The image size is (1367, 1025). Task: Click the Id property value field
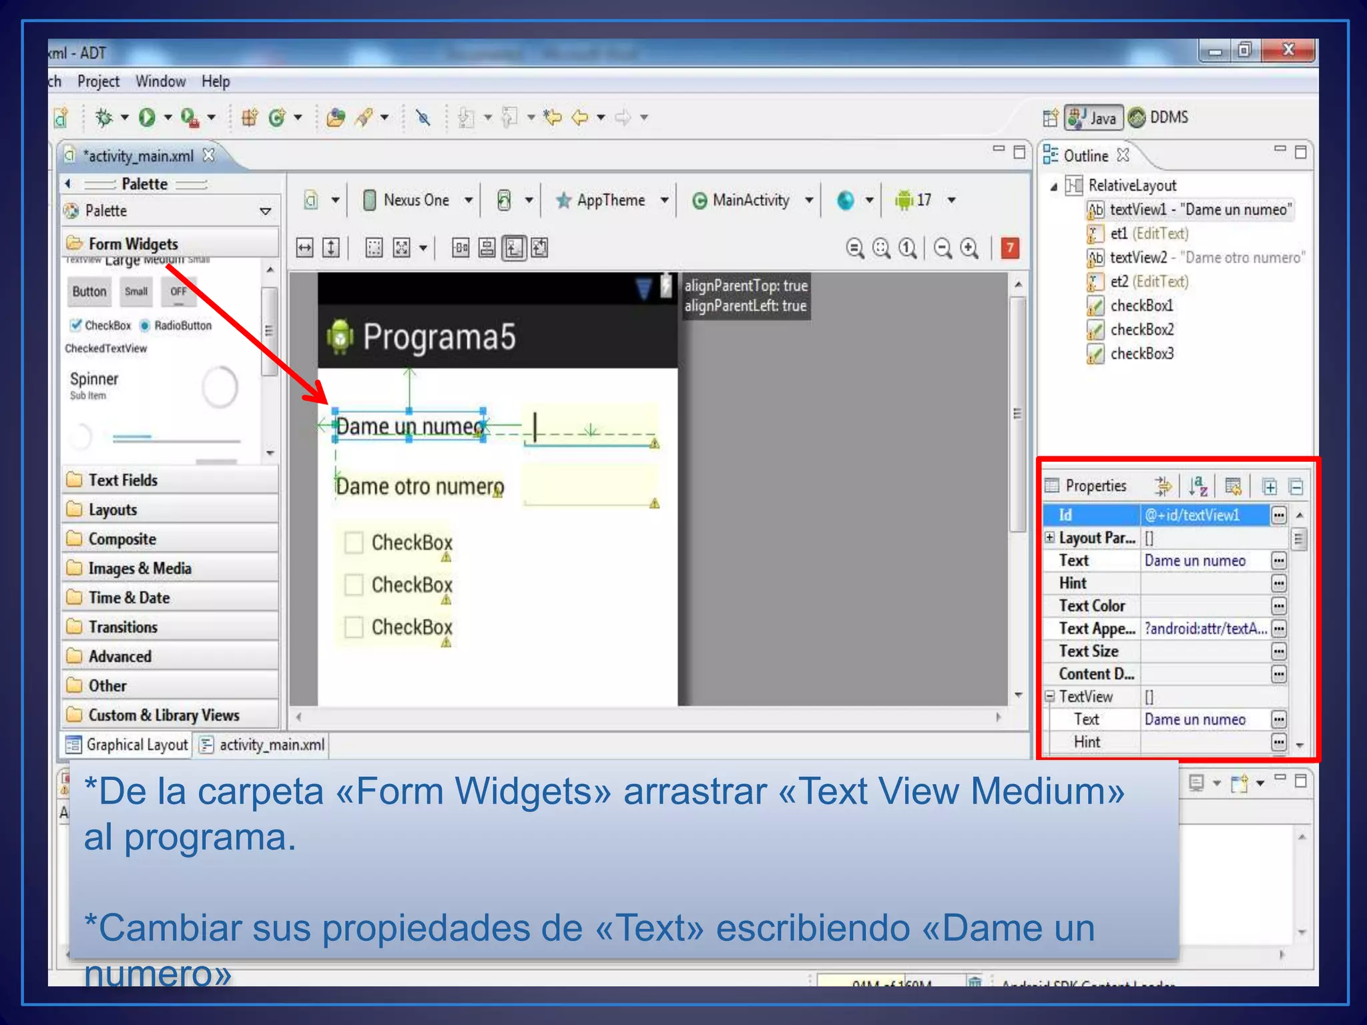pos(1204,515)
